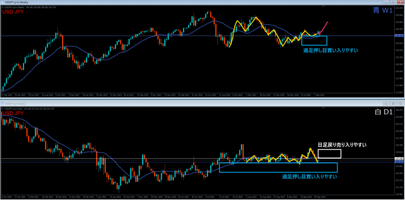Click the 158.420 value on the Daily price axis
Viewport: 405px width, 200px height.
tap(399, 110)
